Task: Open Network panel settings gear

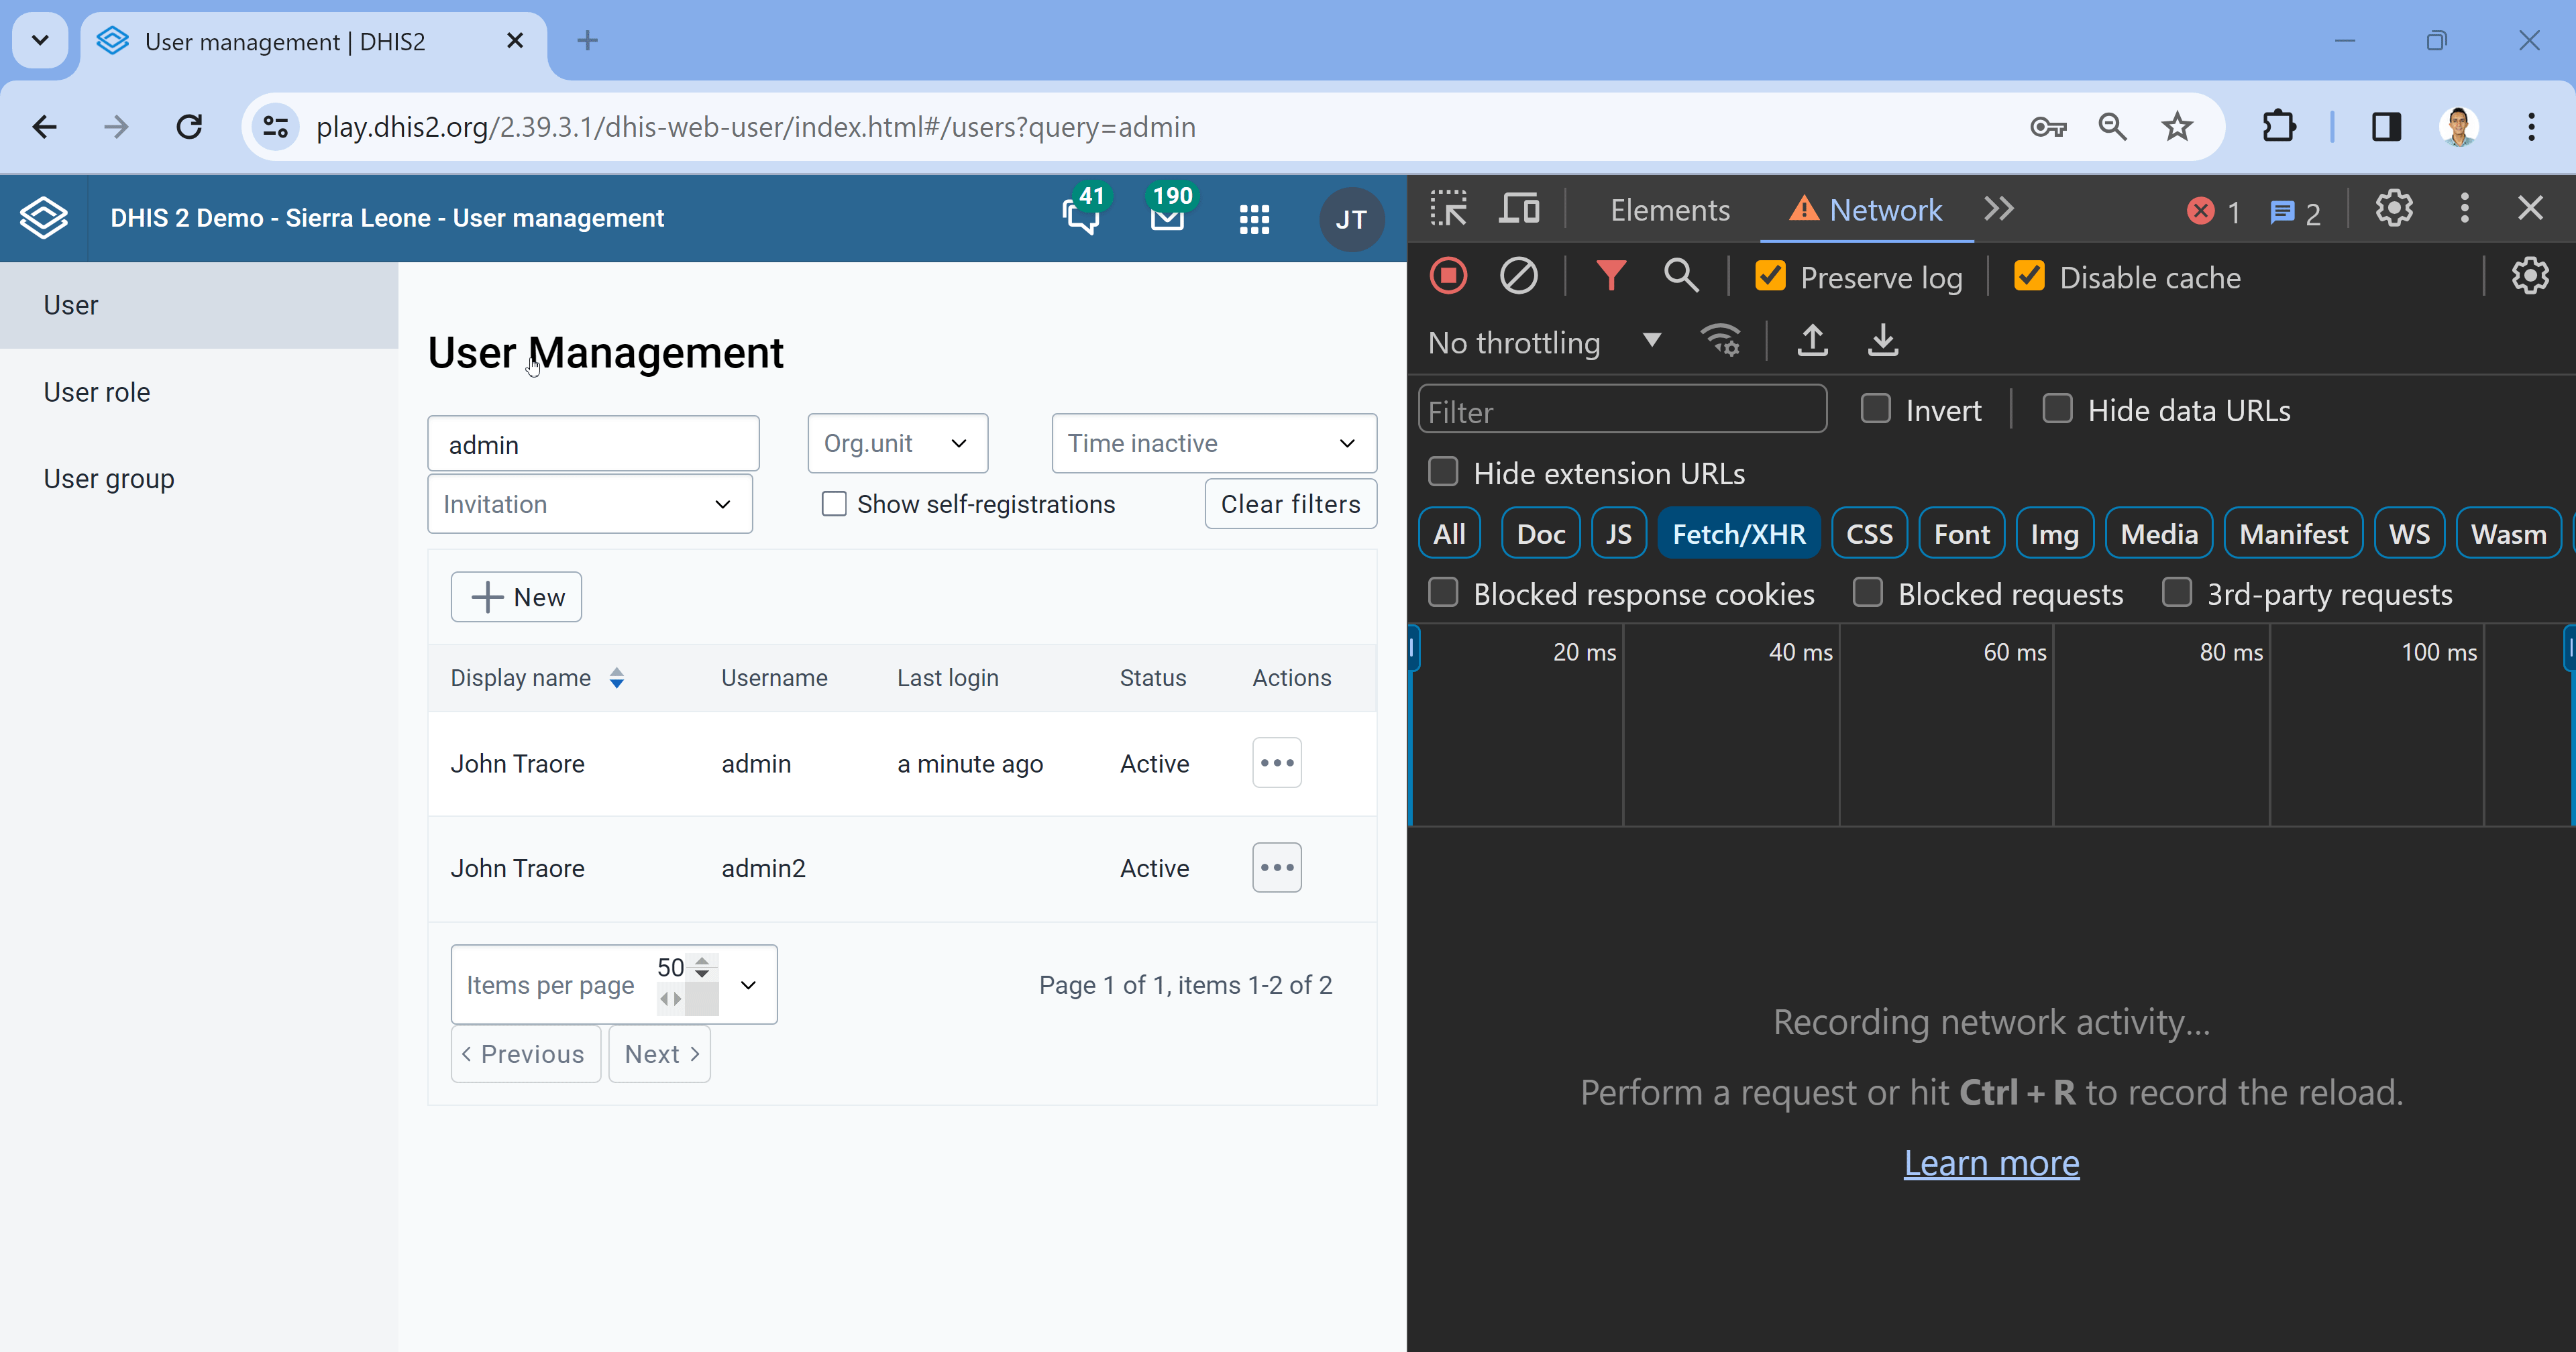Action: pyautogui.click(x=2530, y=276)
